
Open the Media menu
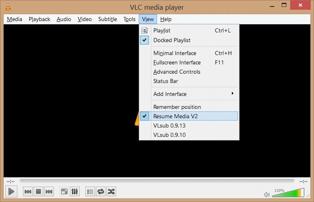tap(14, 19)
